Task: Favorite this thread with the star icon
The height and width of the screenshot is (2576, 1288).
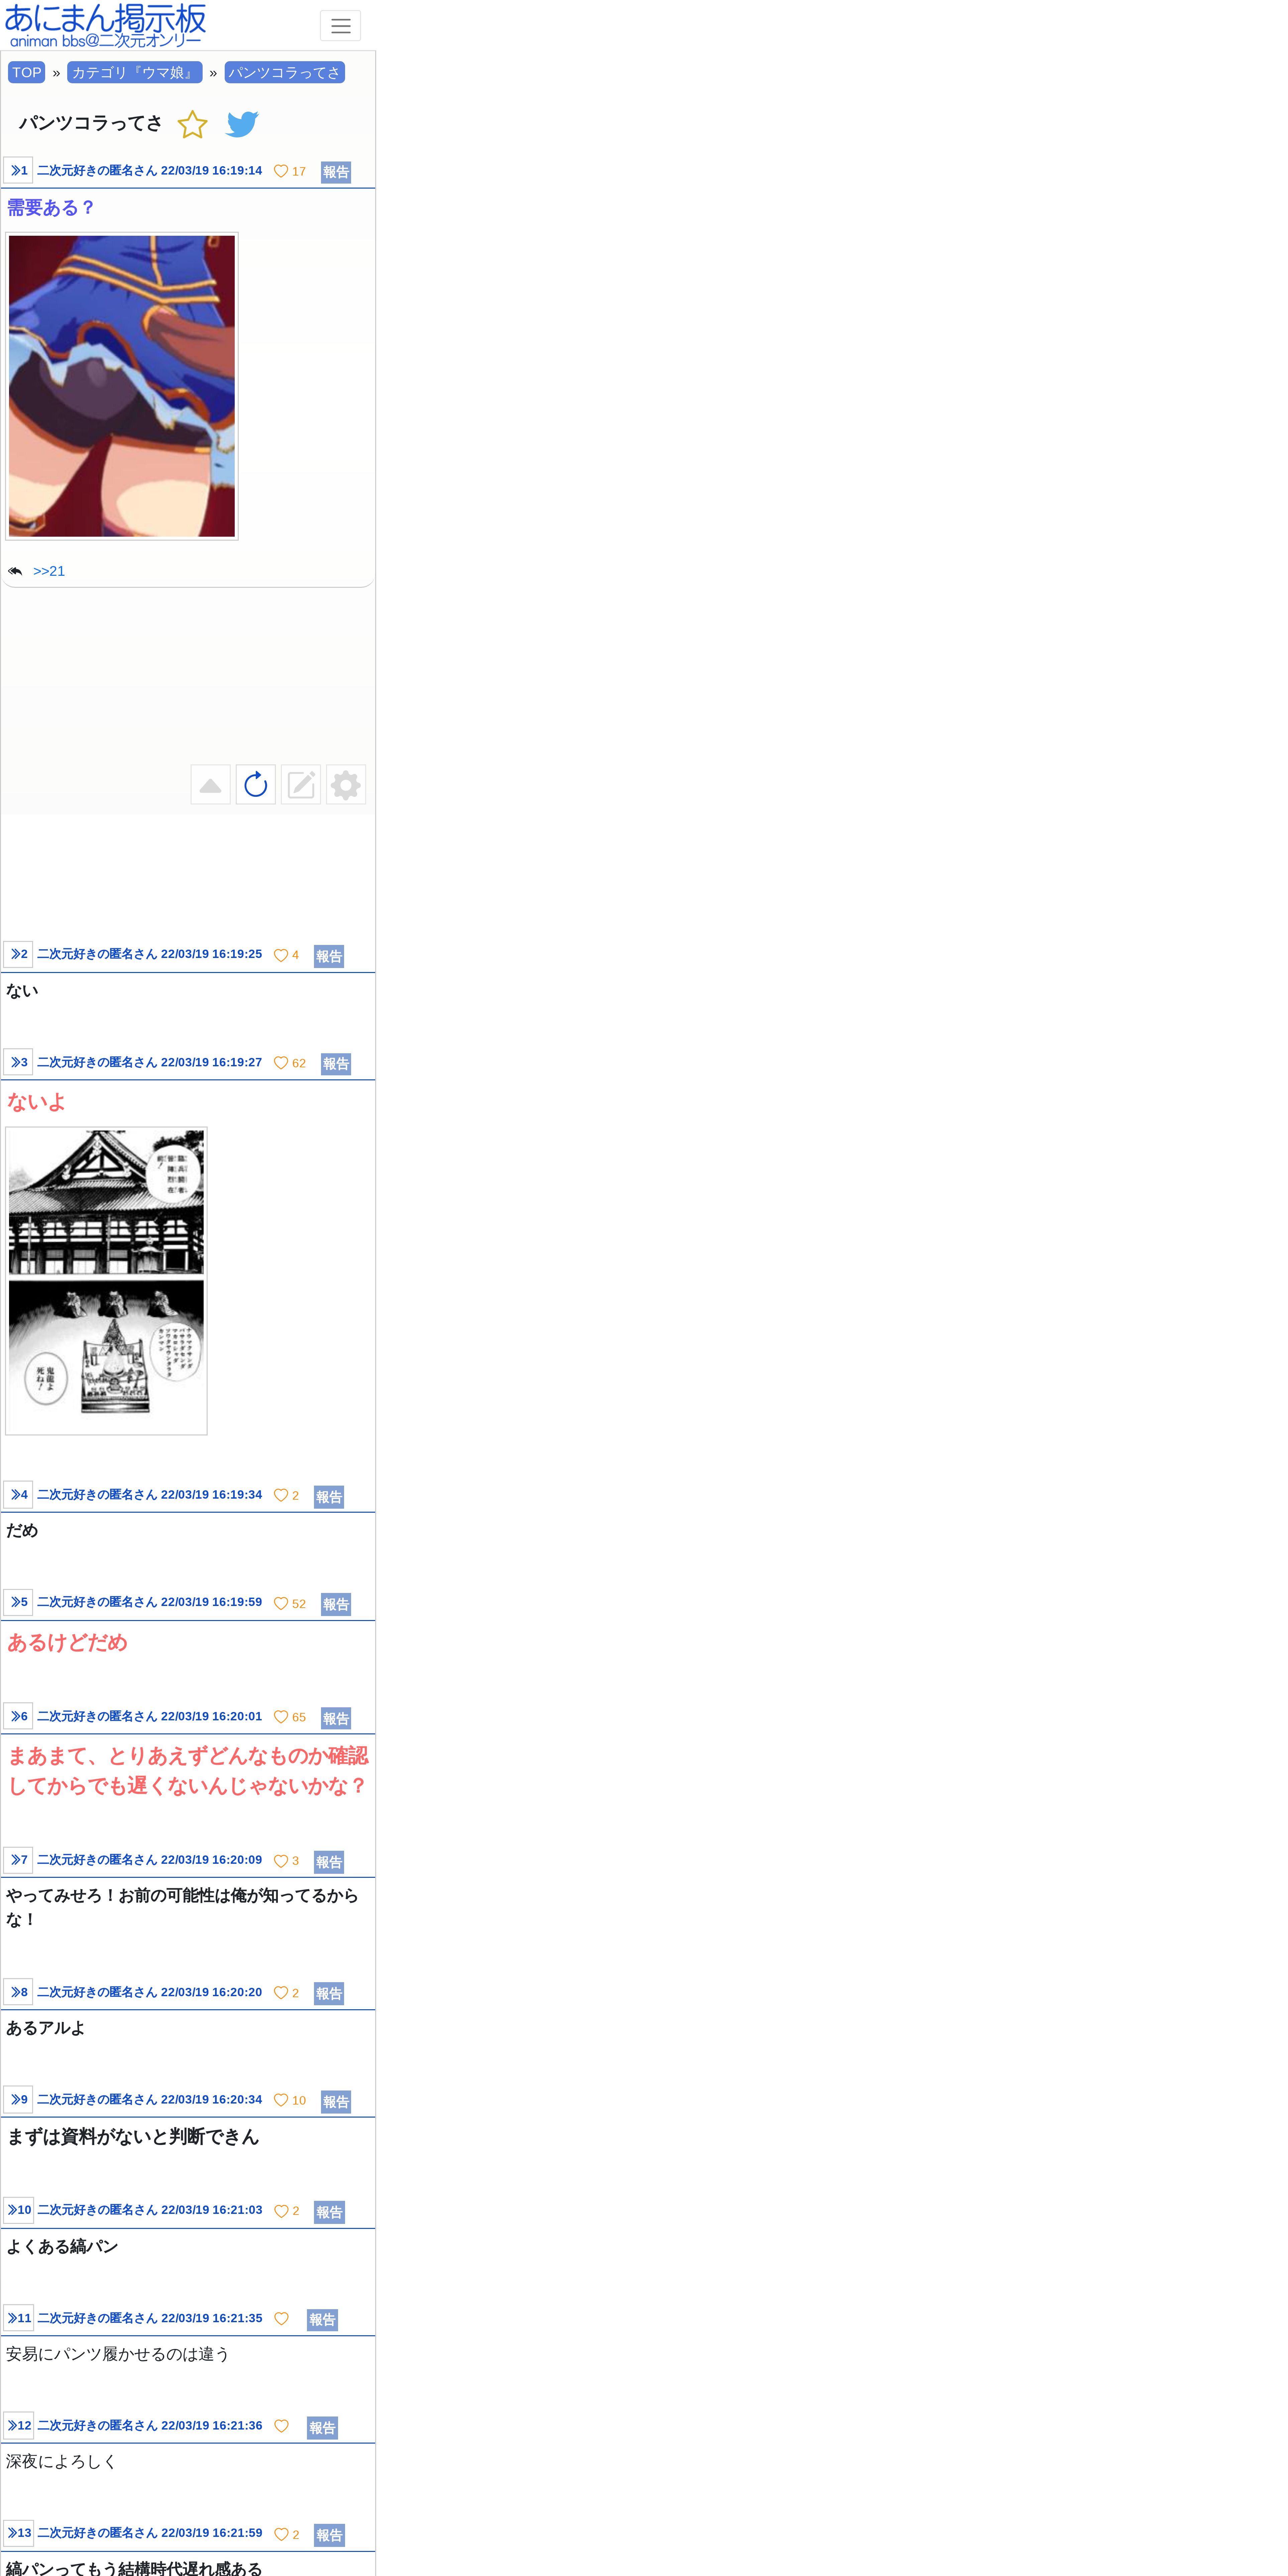Action: click(192, 124)
